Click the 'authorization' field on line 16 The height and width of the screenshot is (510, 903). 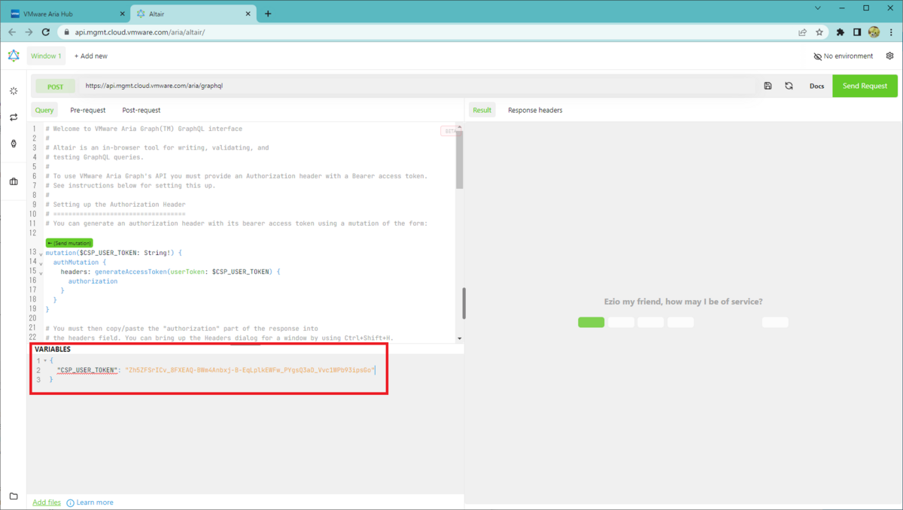click(x=93, y=281)
